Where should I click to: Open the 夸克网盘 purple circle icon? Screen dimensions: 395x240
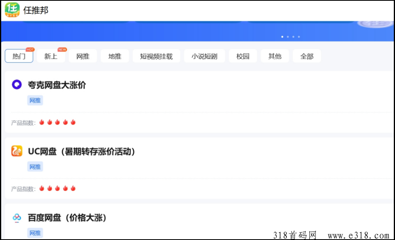point(17,85)
